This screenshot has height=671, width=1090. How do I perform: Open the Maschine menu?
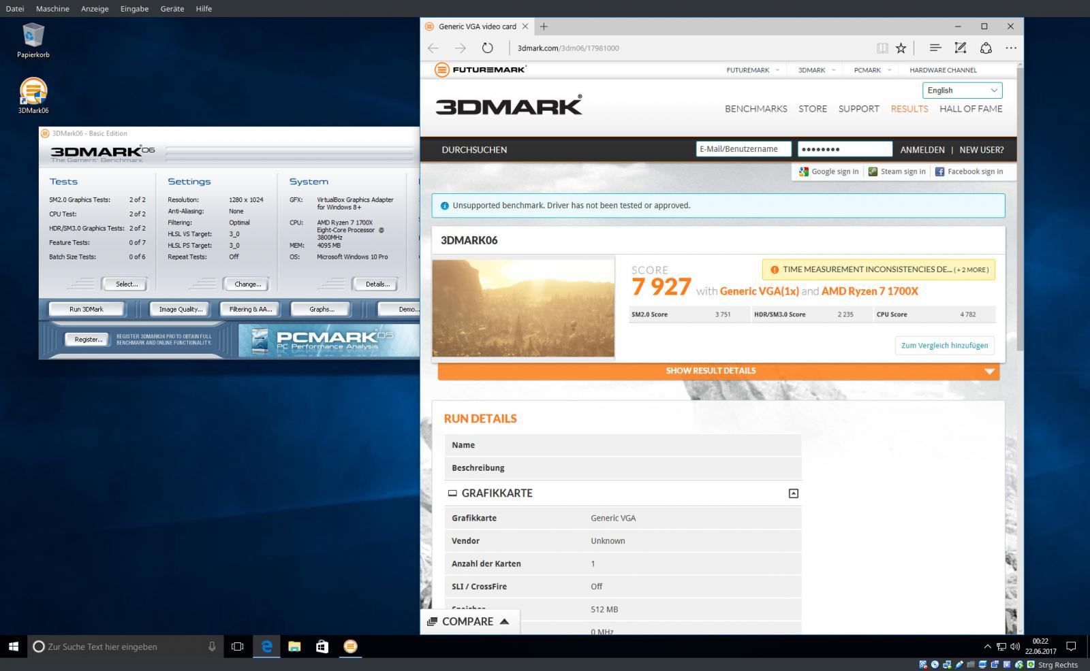click(52, 9)
